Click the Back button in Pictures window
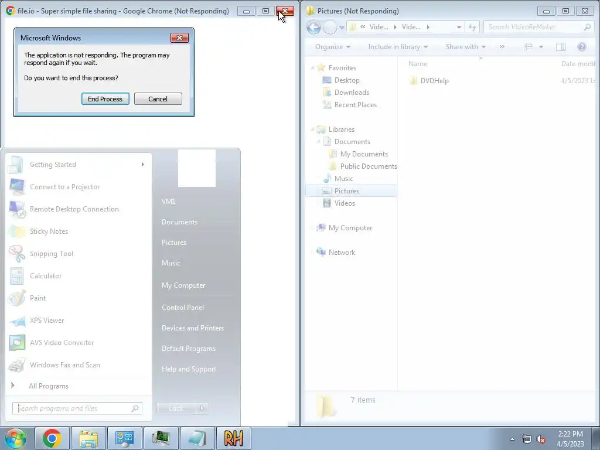The width and height of the screenshot is (600, 450). pos(314,27)
